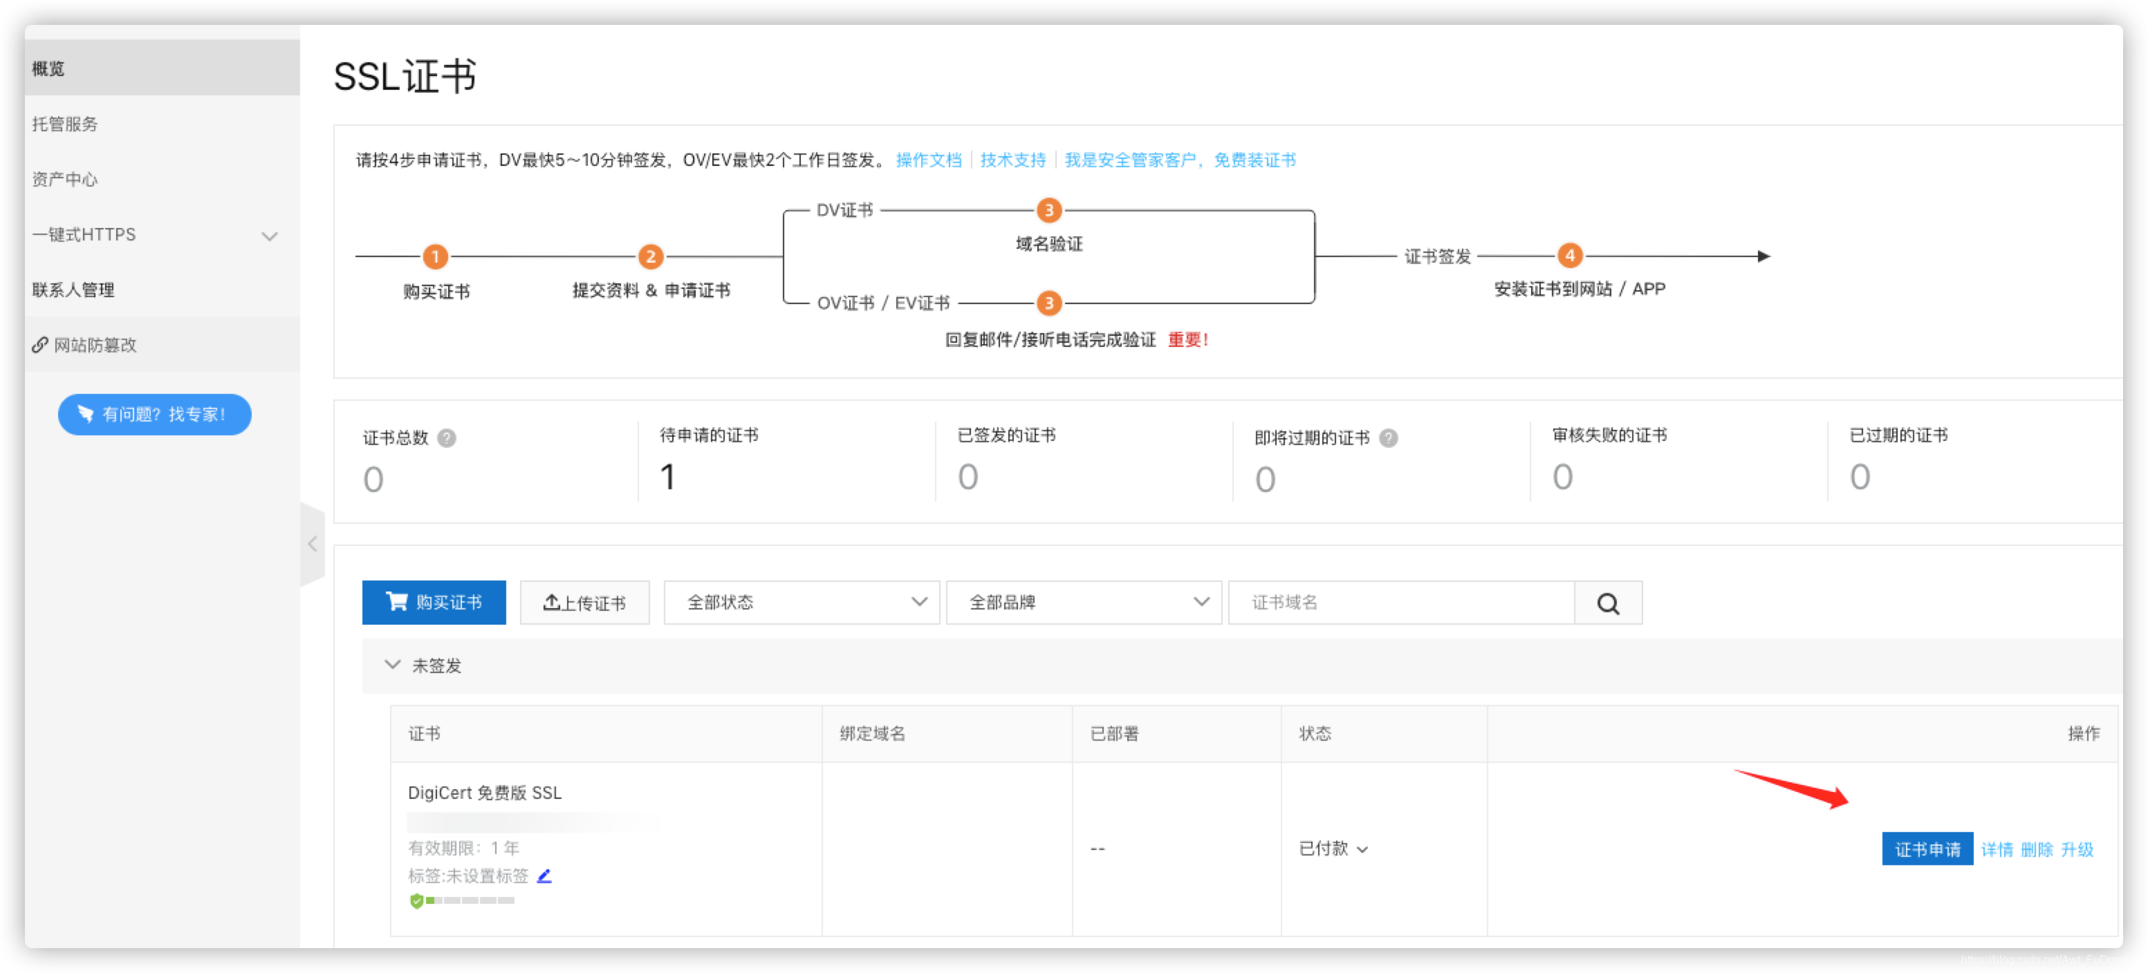
Task: Click the 证书申请 button
Action: (x=1927, y=850)
